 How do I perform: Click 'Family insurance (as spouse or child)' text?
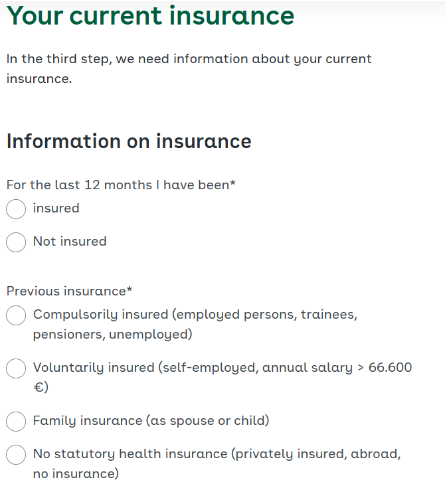(151, 421)
